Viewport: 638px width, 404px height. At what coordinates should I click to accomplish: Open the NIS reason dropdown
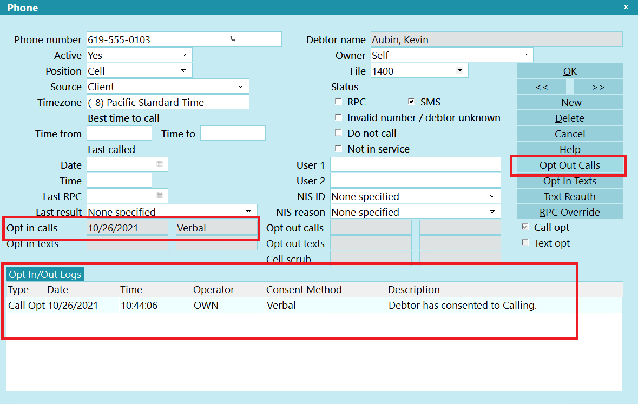[492, 212]
